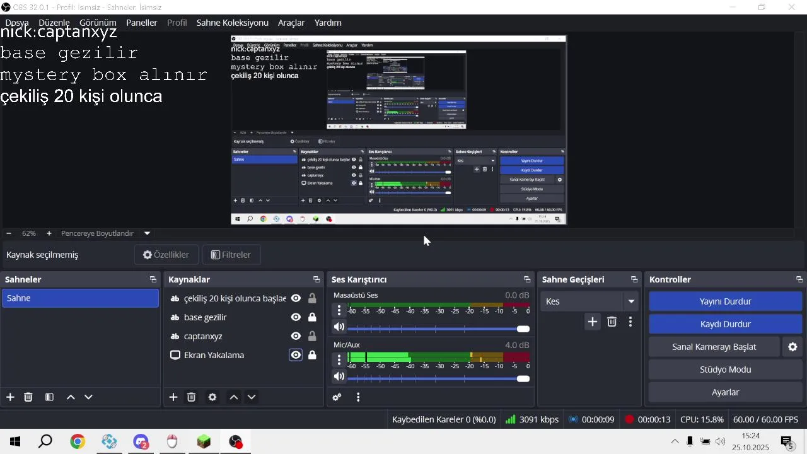Pop out the Ses Karıştırıcı dock panel
This screenshot has width=807, height=454.
527,279
